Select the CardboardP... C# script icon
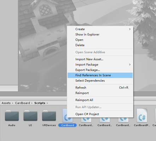 click(x=142, y=115)
